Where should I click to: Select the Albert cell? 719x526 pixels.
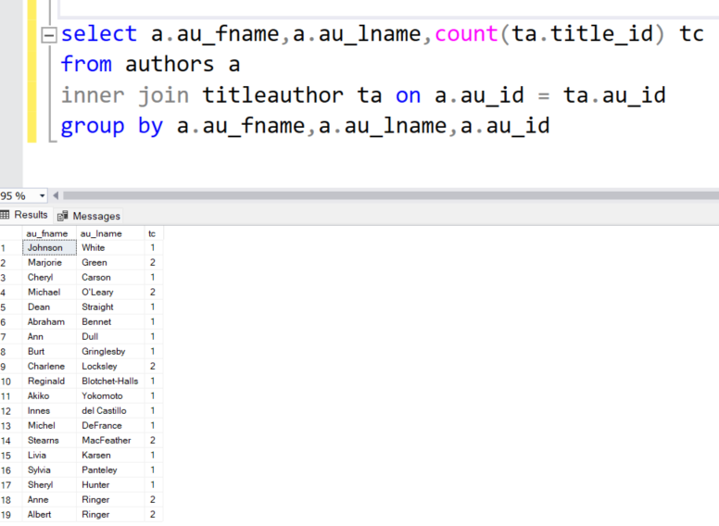49,515
